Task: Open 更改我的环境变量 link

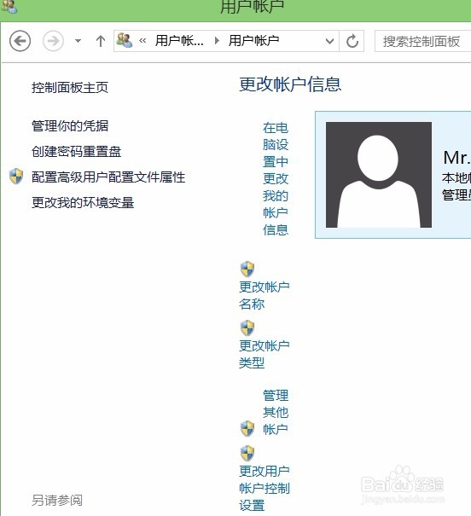Action: (83, 202)
